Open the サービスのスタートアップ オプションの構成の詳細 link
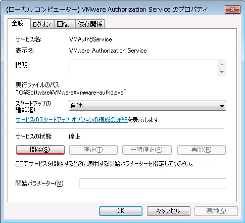245x223 pixels. coord(72,120)
